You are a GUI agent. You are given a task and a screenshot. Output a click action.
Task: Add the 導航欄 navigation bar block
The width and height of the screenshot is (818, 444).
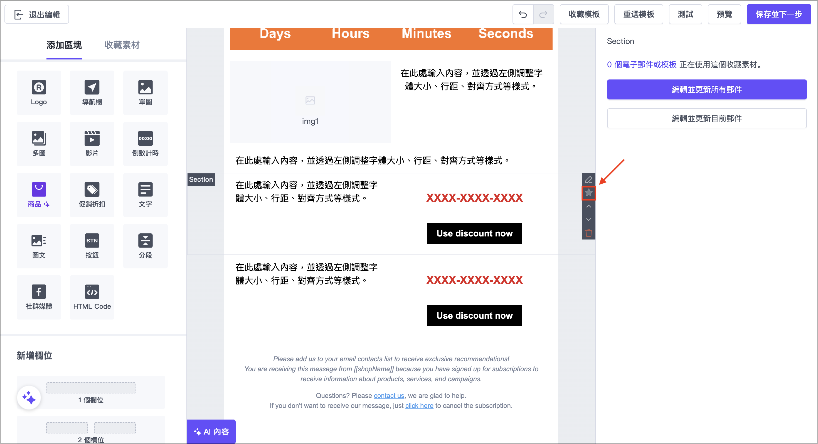tap(92, 92)
